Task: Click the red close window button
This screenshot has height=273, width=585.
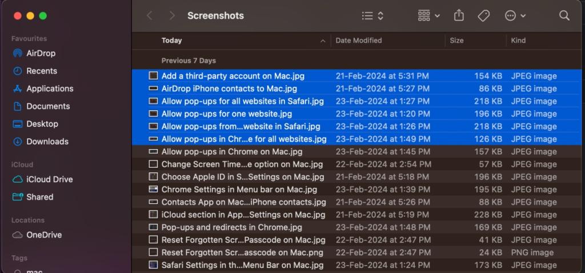Action: [x=18, y=15]
